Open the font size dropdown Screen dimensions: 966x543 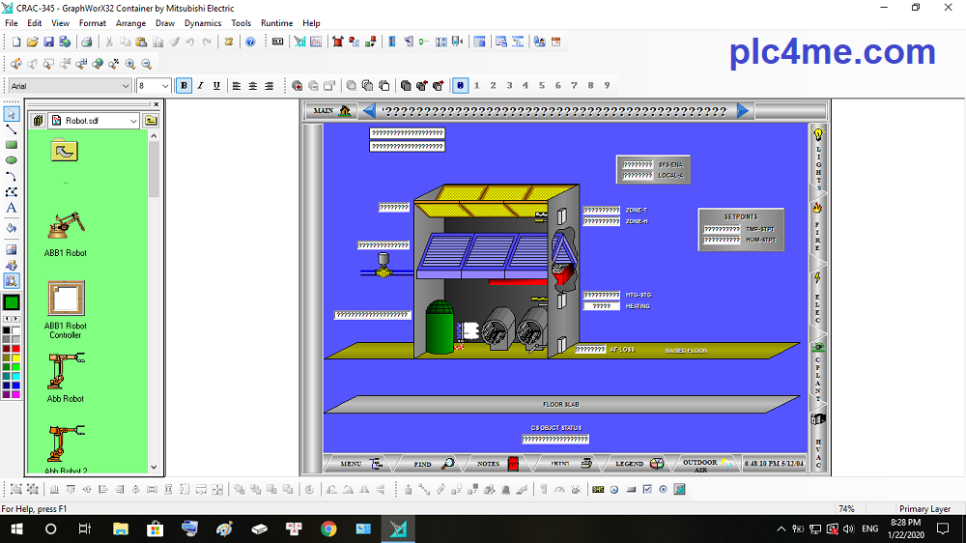click(165, 86)
